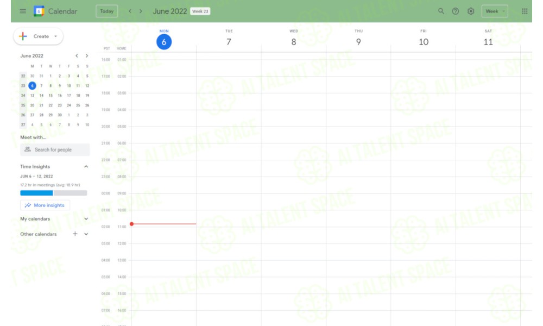The height and width of the screenshot is (326, 543).
Task: Click the meeting hours progress bar
Action: click(x=54, y=193)
